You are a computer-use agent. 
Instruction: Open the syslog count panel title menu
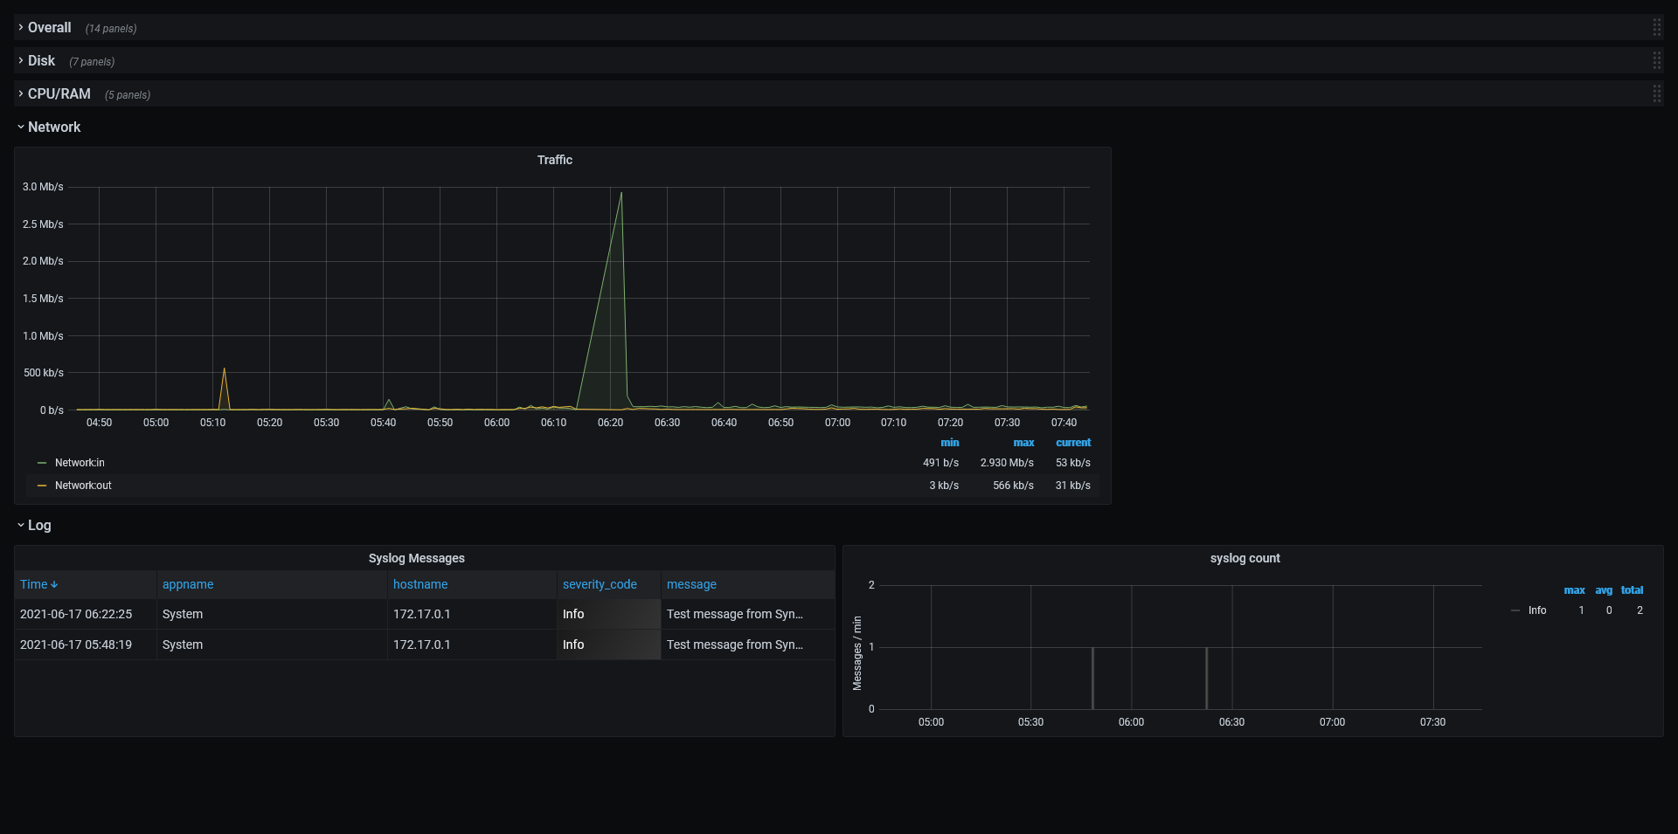(x=1245, y=558)
